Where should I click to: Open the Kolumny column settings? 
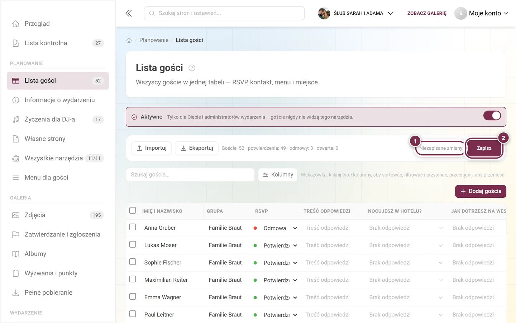pyautogui.click(x=278, y=175)
